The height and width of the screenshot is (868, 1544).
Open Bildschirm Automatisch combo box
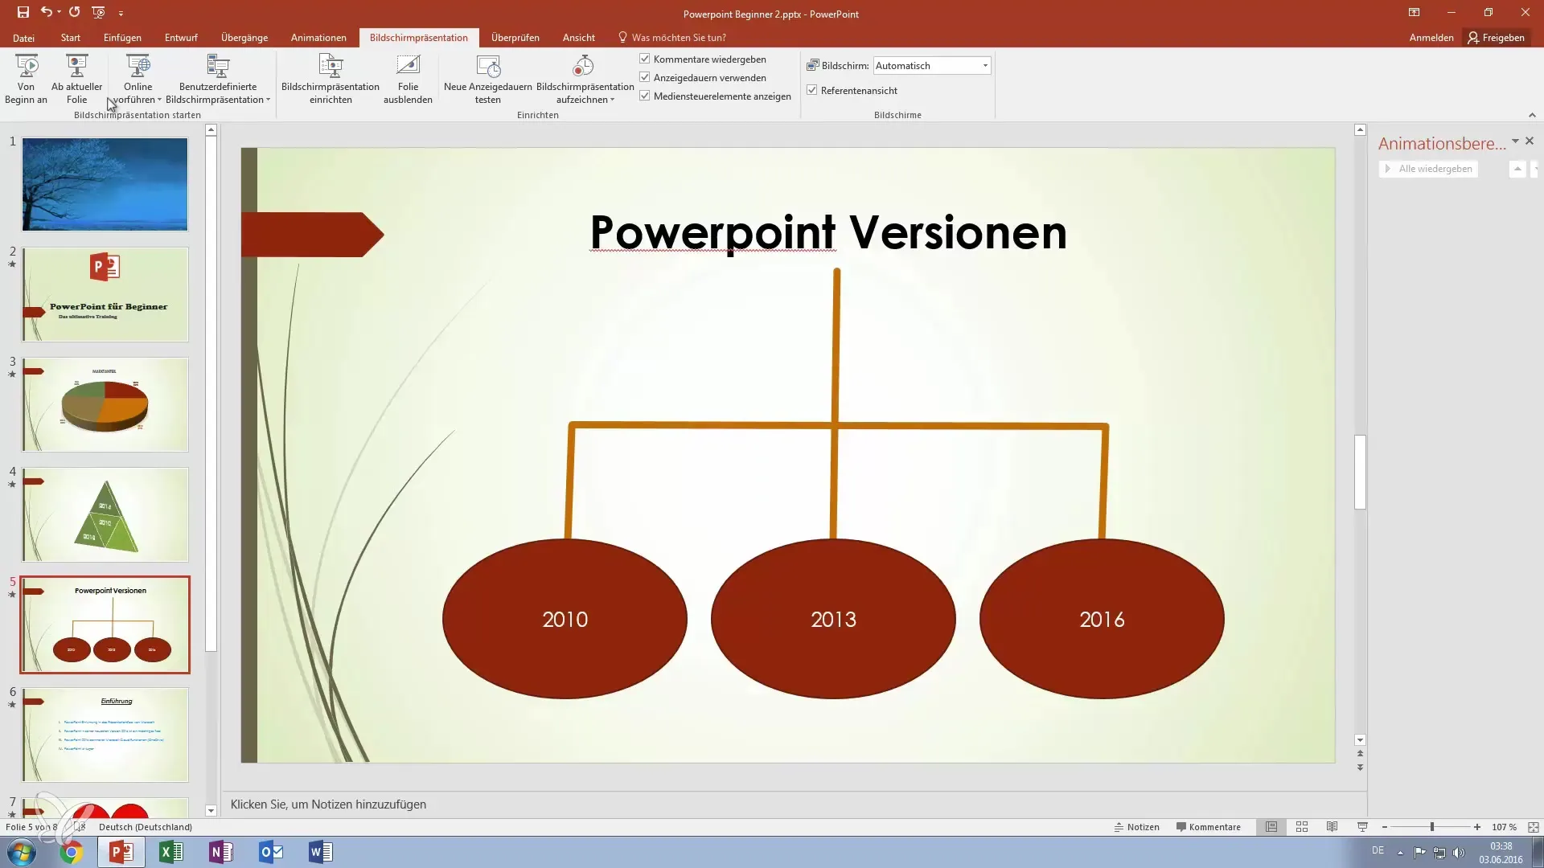(x=931, y=66)
